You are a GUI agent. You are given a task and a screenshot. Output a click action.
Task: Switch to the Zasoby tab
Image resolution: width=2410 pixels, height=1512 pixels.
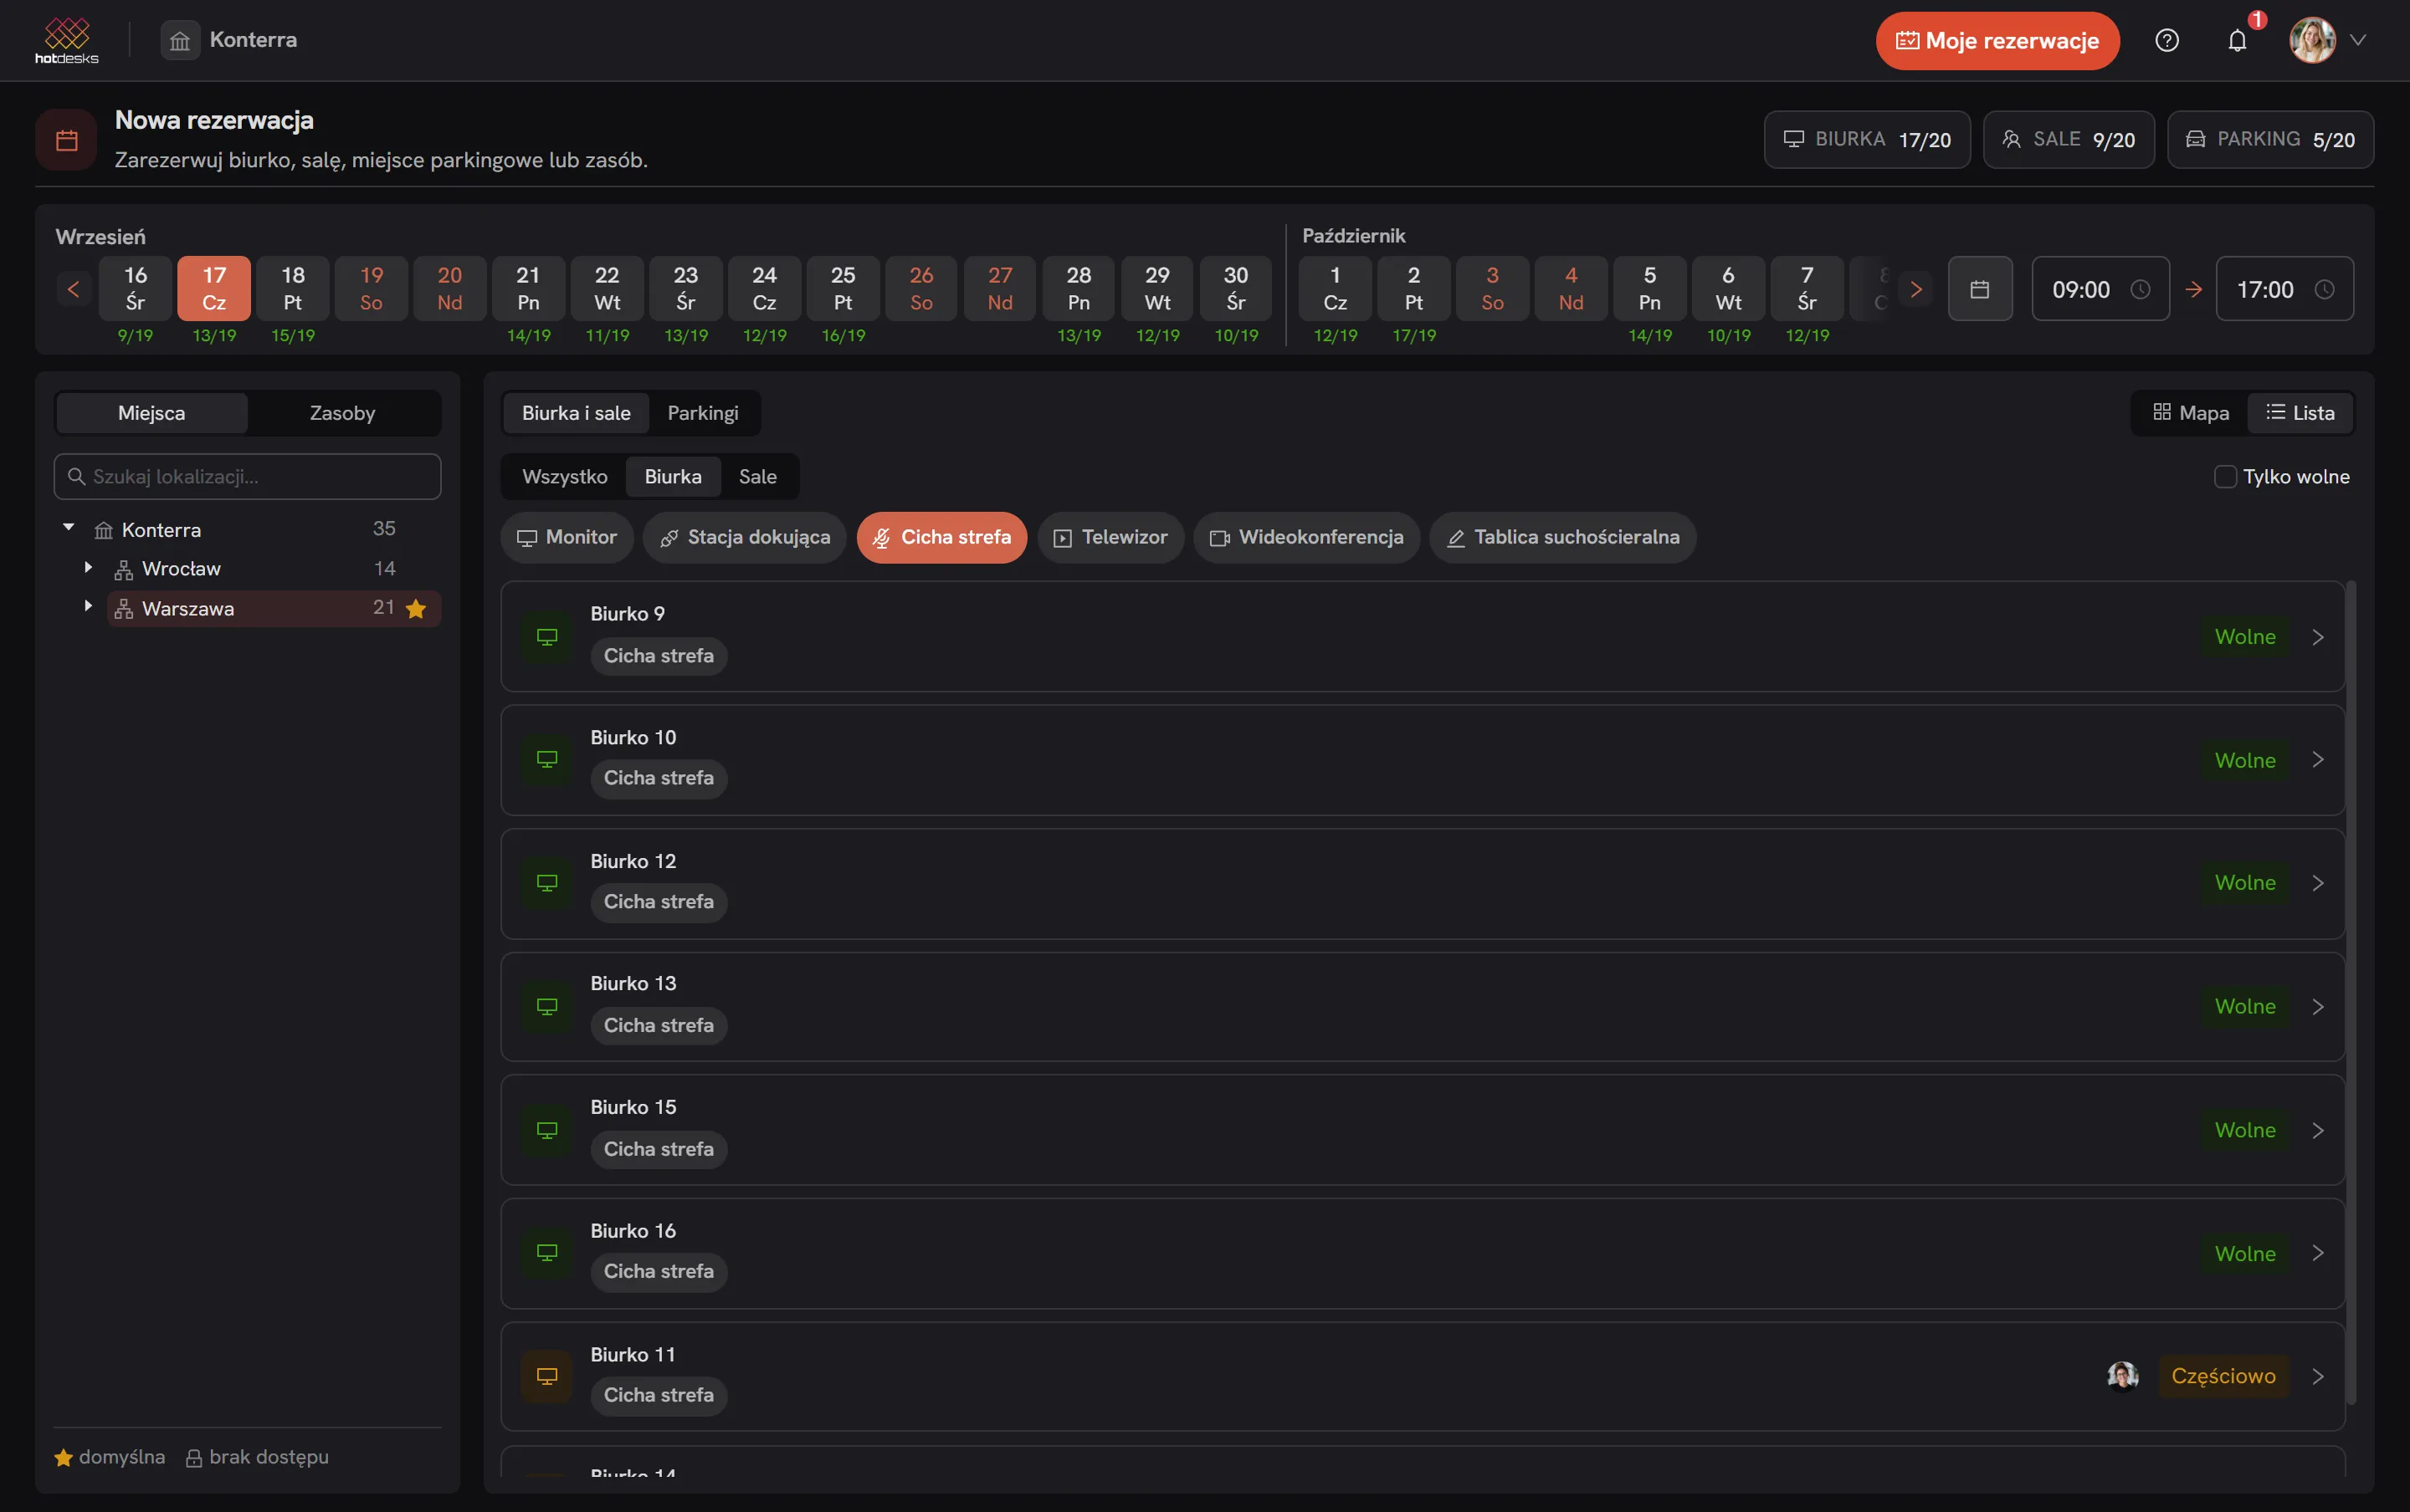[x=342, y=413]
